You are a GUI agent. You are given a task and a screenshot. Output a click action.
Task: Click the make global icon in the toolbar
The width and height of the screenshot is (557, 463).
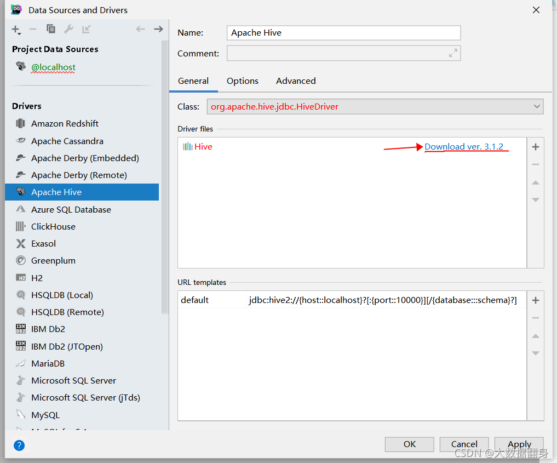pyautogui.click(x=87, y=29)
